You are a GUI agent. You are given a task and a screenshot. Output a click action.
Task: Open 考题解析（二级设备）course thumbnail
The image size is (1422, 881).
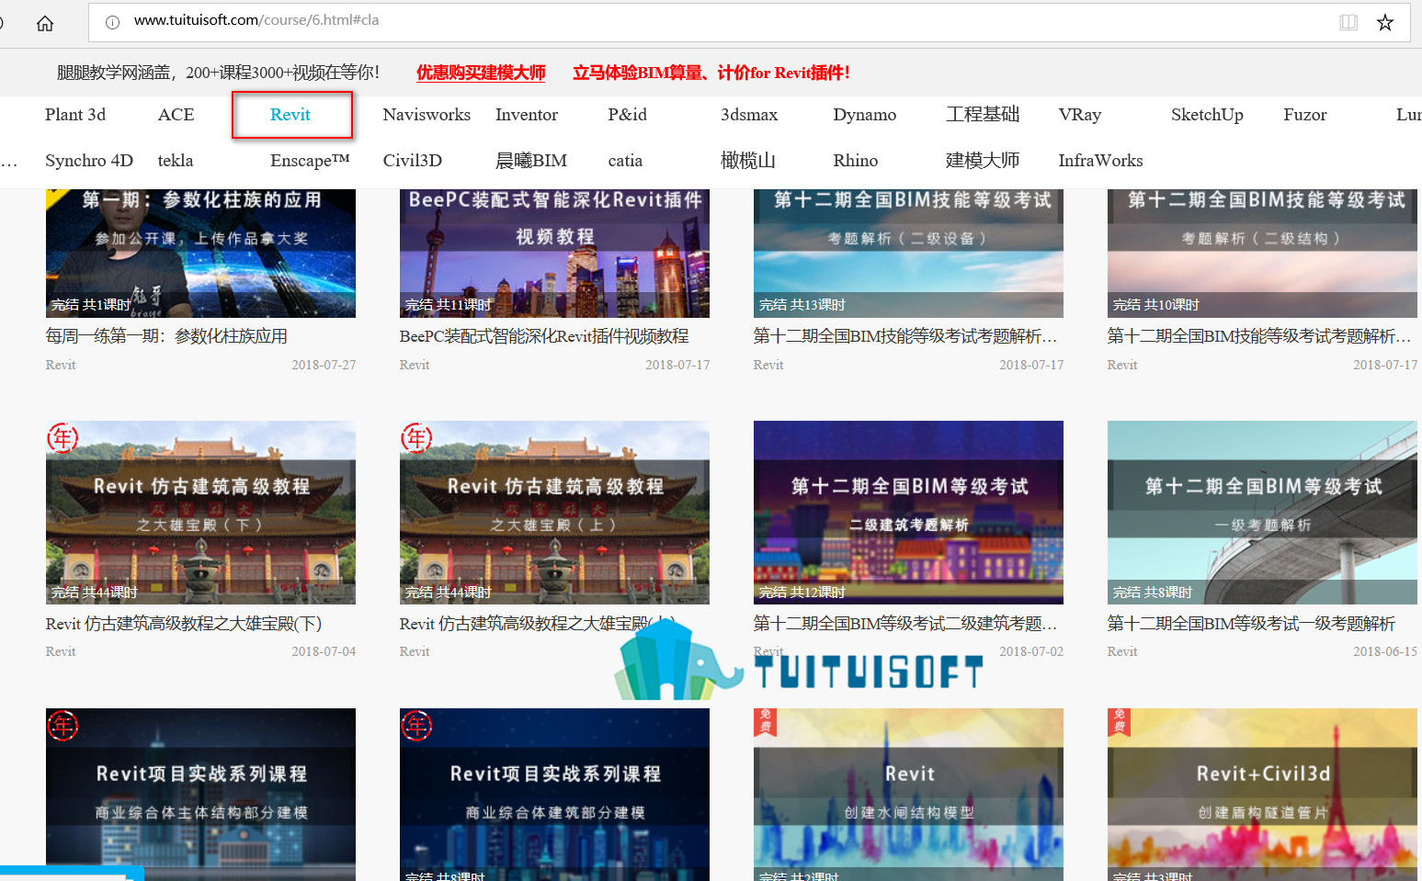pos(908,254)
